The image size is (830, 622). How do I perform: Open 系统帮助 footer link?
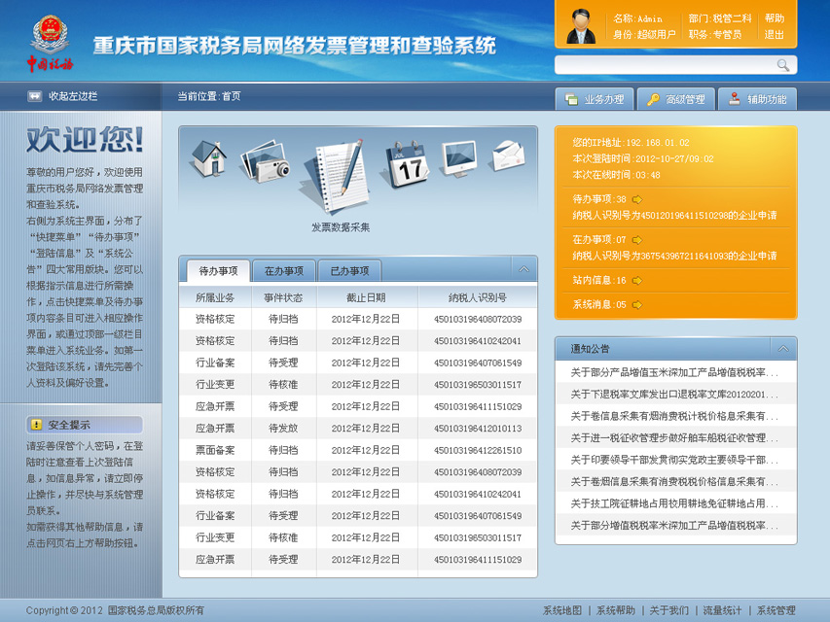pos(616,610)
